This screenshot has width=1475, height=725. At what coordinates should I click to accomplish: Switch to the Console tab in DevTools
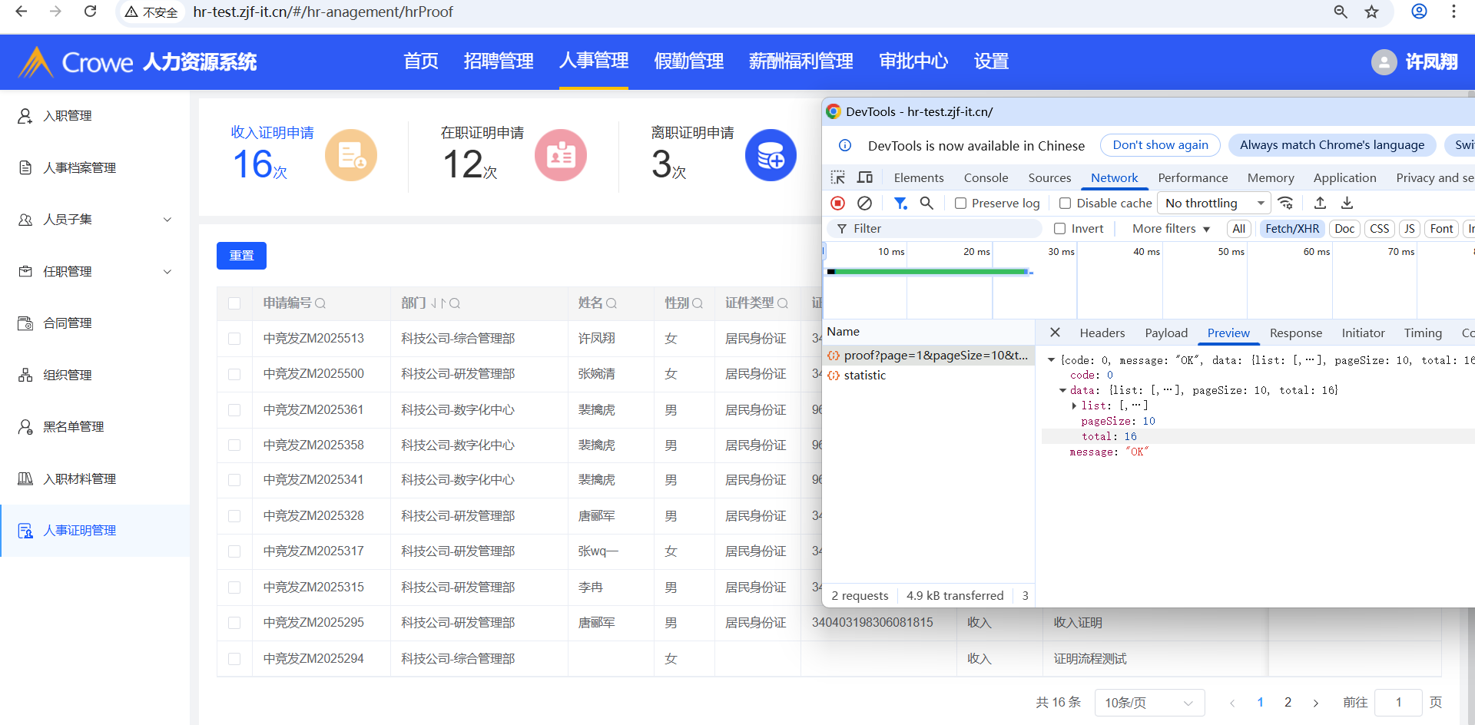coord(986,177)
